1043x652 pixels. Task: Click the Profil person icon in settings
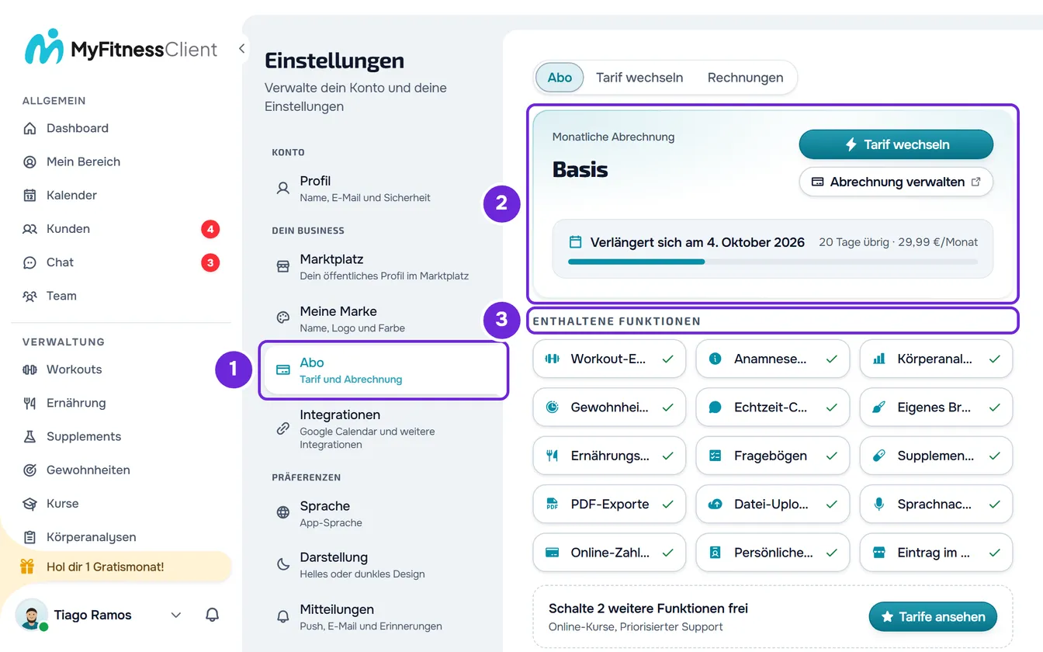tap(283, 188)
